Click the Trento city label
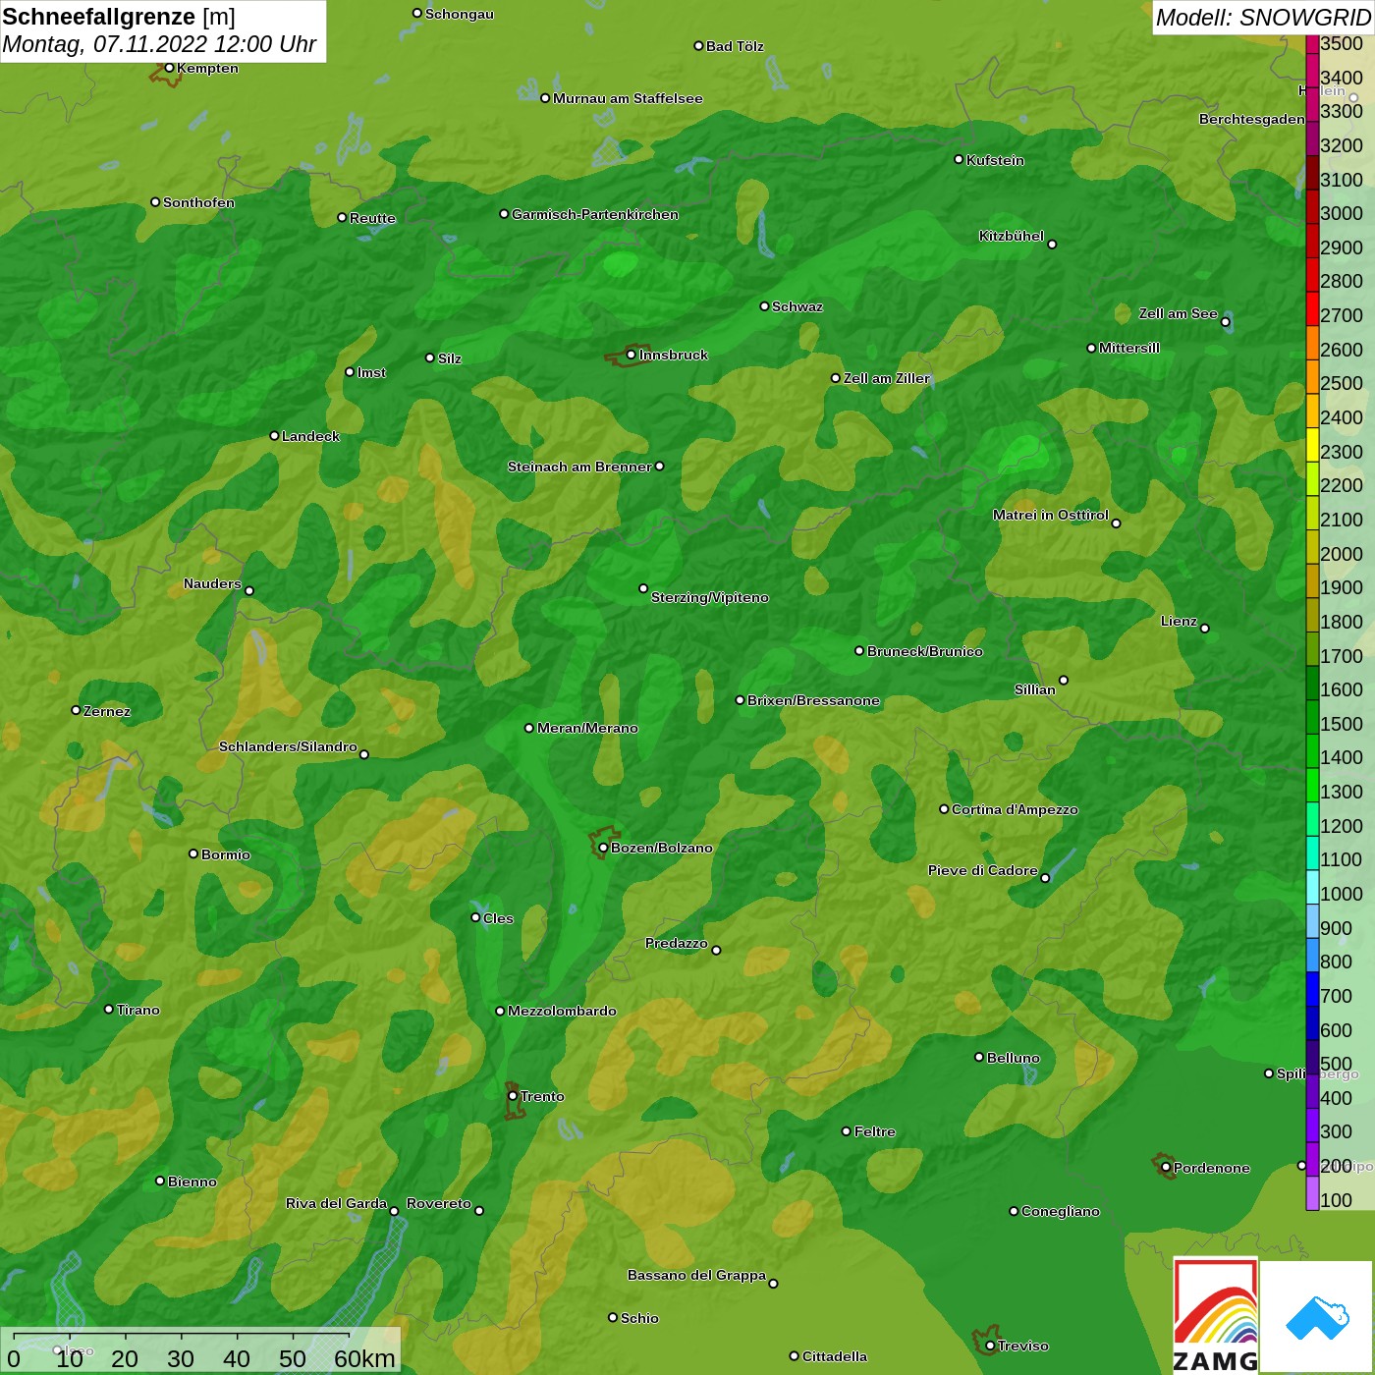This screenshot has height=1375, width=1375. click(x=542, y=1096)
